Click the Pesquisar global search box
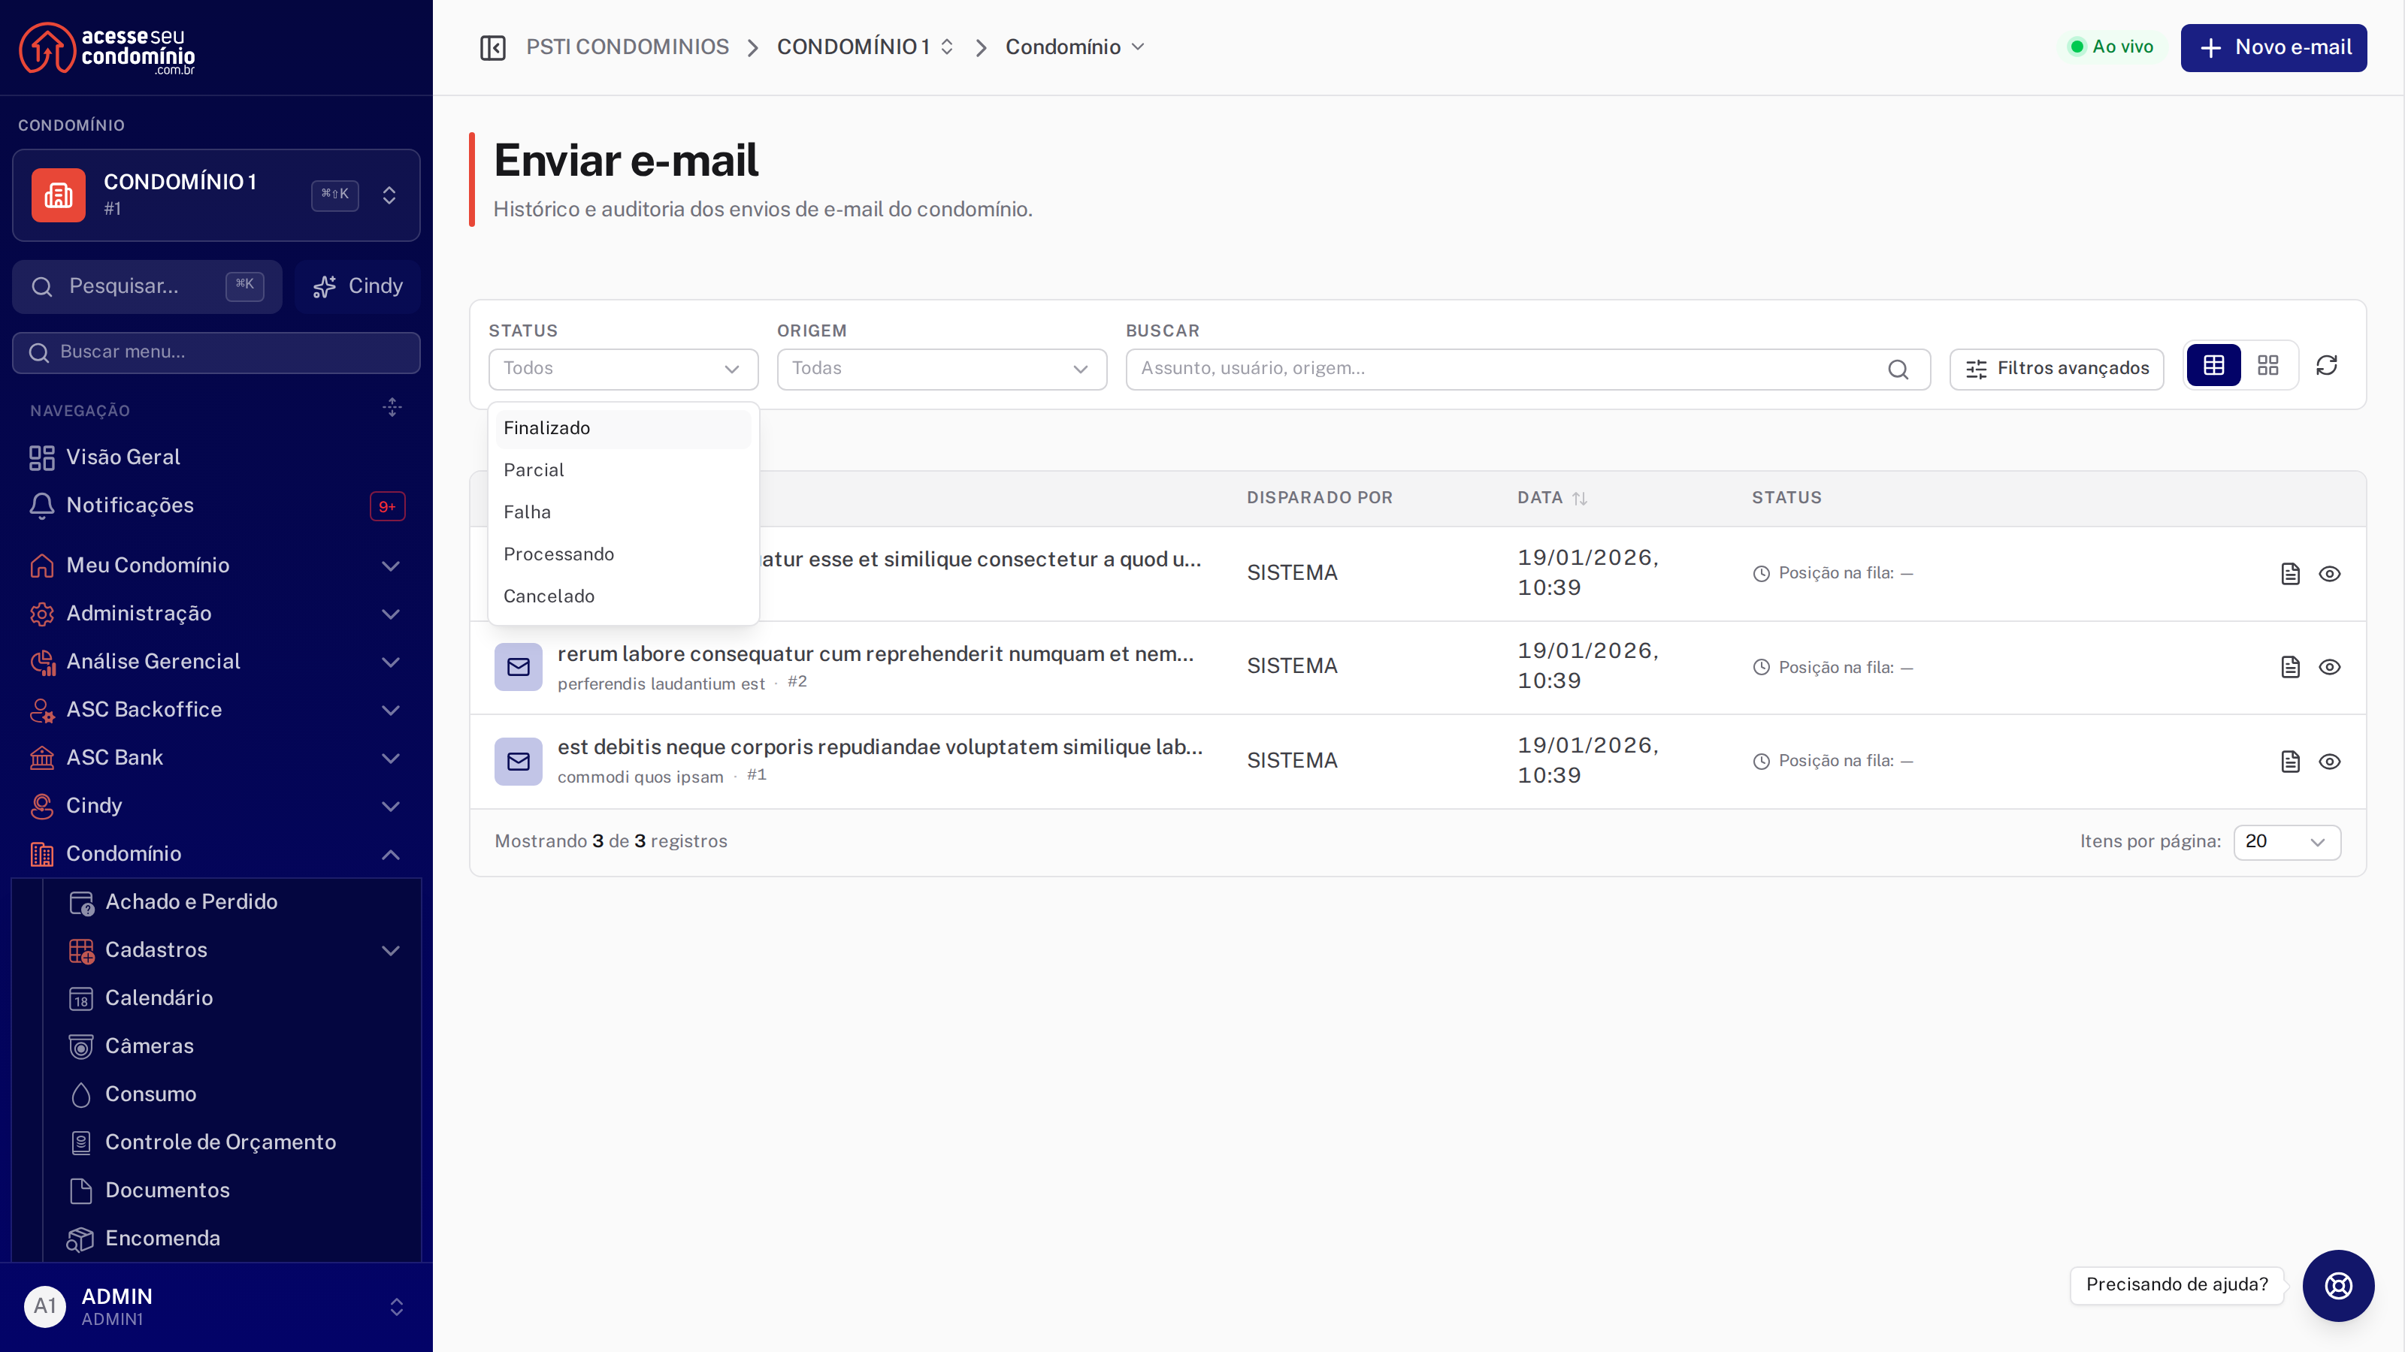 [147, 286]
